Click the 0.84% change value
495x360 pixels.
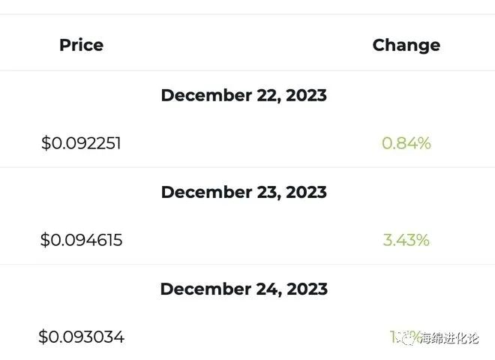pyautogui.click(x=406, y=143)
